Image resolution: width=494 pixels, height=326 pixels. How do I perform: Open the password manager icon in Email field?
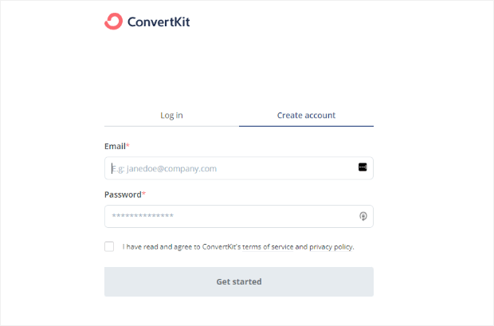point(363,167)
